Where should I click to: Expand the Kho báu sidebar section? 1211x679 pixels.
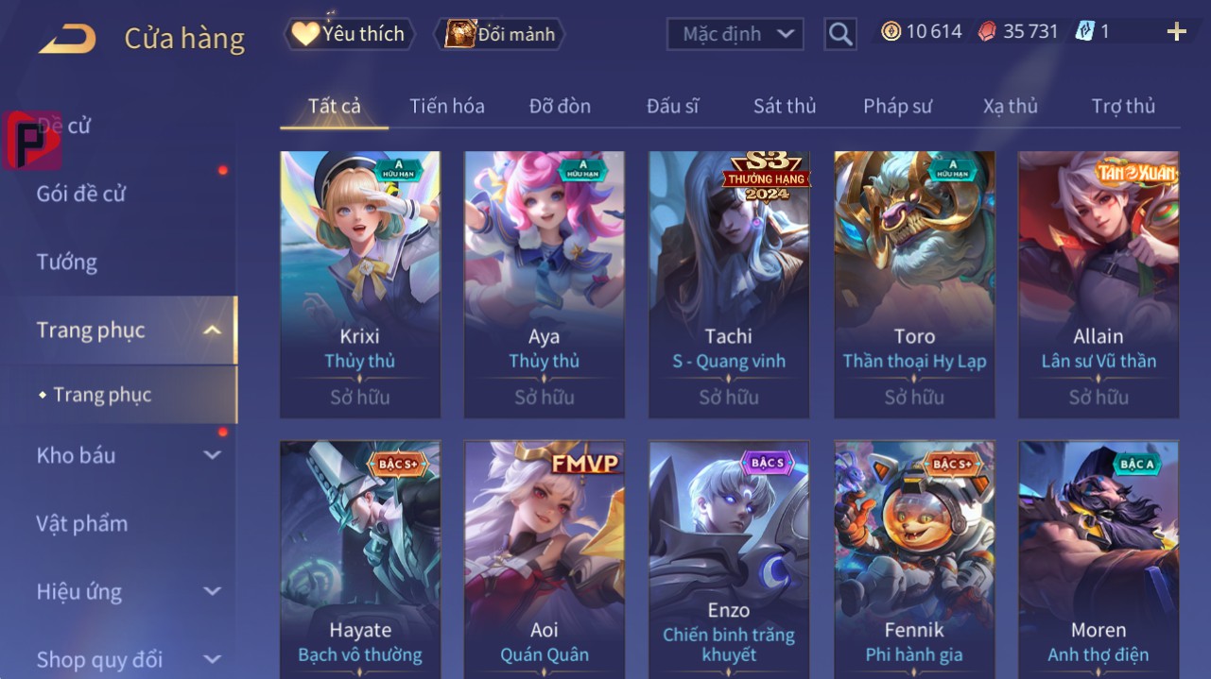pyautogui.click(x=213, y=455)
